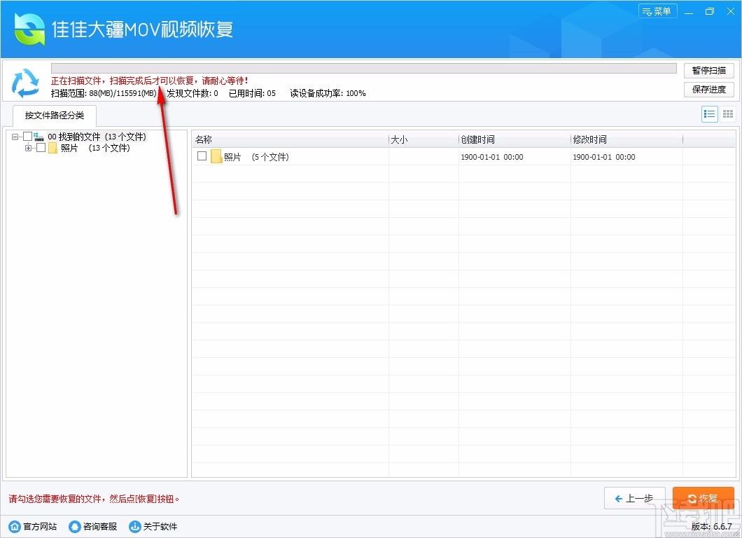Click the yellow folder icon on the 照片 row
This screenshot has width=742, height=538.
pos(215,156)
